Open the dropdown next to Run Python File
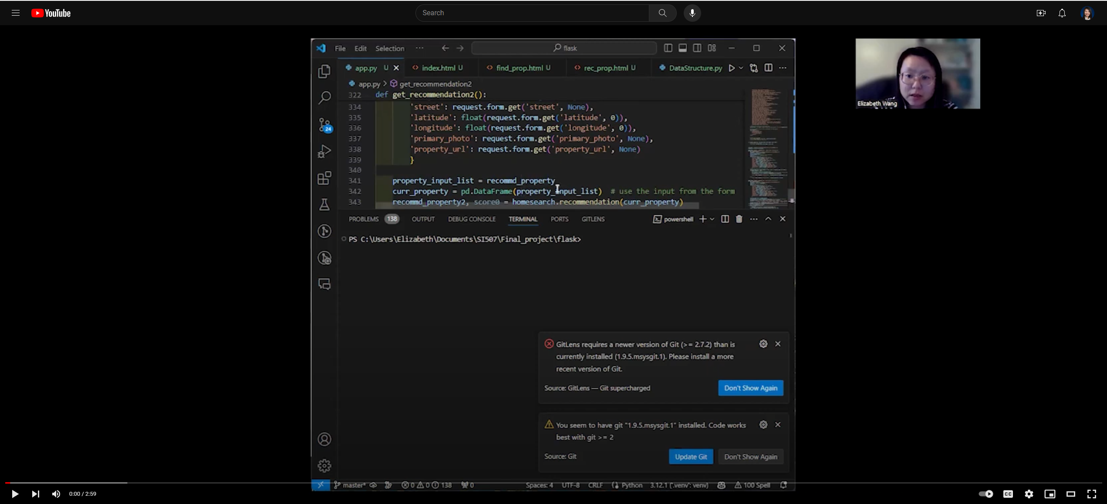This screenshot has width=1107, height=504. pos(741,68)
